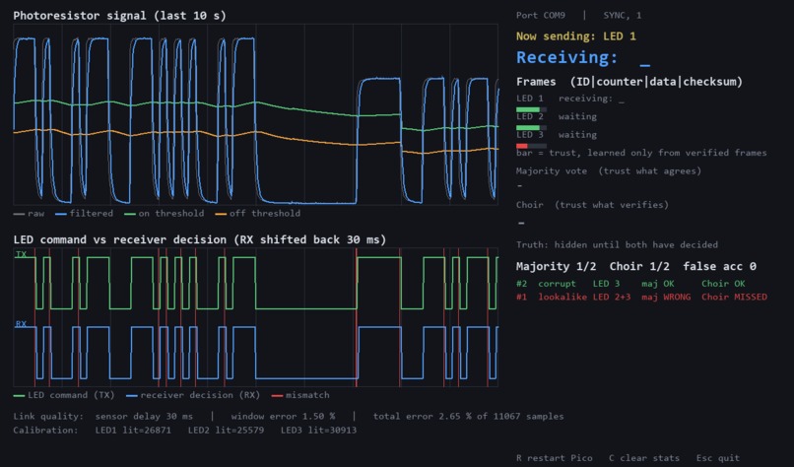
Task: Click 'Truth: hidden until both have decided'
Action: tap(617, 244)
